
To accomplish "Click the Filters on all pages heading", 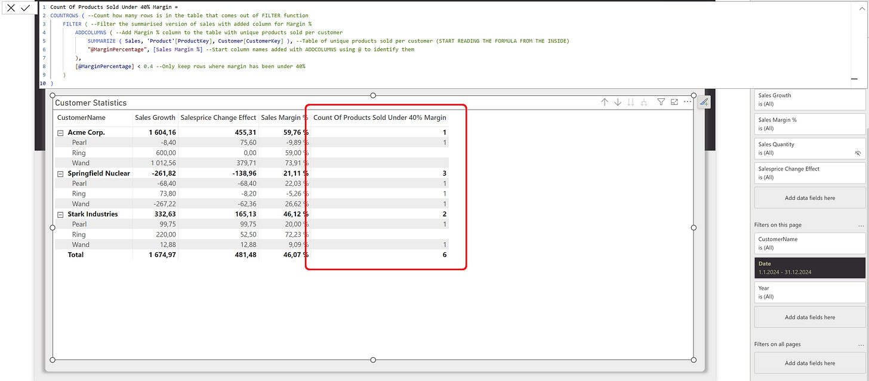I will coord(777,345).
